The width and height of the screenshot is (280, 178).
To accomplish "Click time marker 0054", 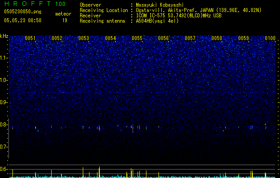I will (x=110, y=38).
